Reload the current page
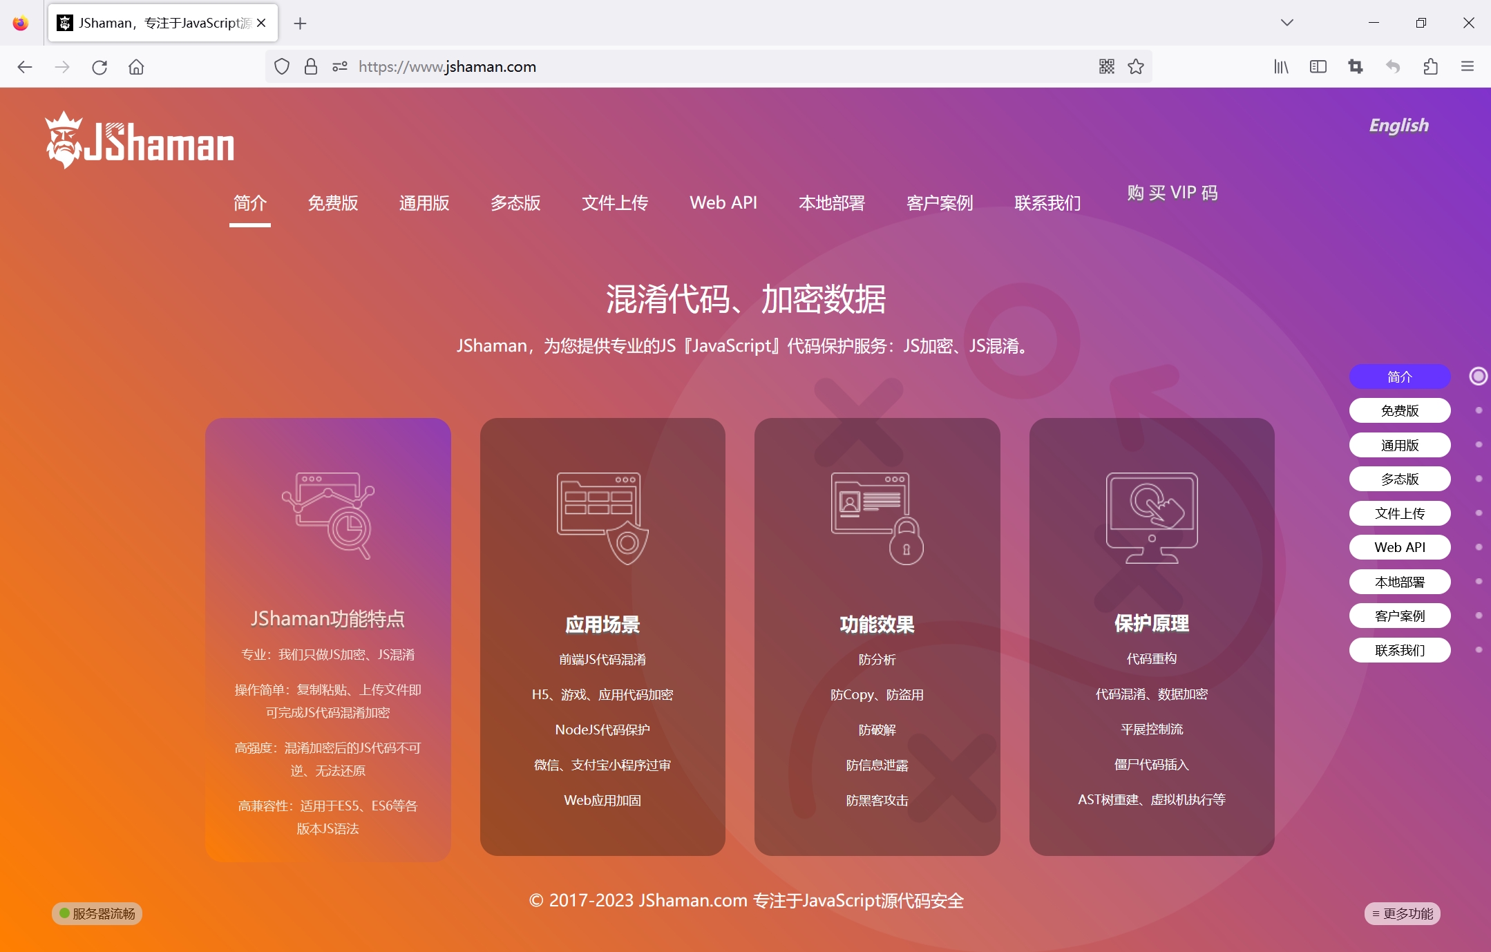The width and height of the screenshot is (1491, 952). click(x=99, y=67)
